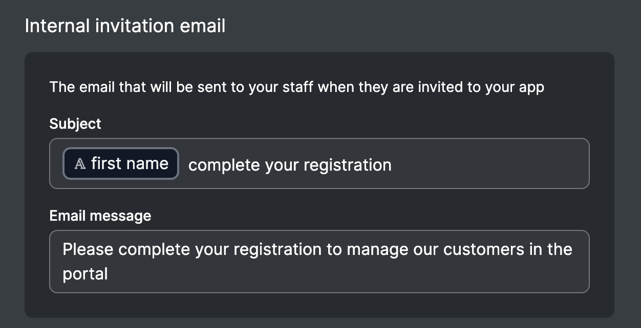Click the text-type icon in the first name chip
Image resolution: width=641 pixels, height=328 pixels.
(x=80, y=164)
